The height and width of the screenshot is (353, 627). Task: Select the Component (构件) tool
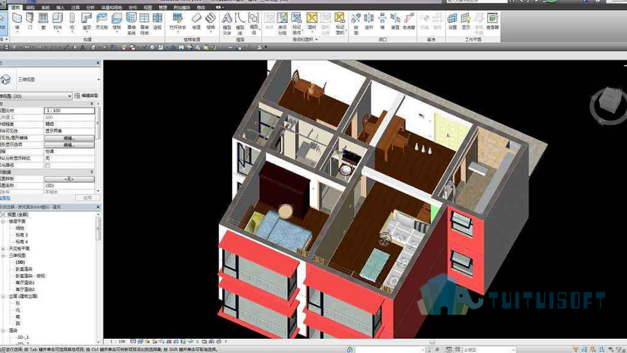click(x=58, y=21)
